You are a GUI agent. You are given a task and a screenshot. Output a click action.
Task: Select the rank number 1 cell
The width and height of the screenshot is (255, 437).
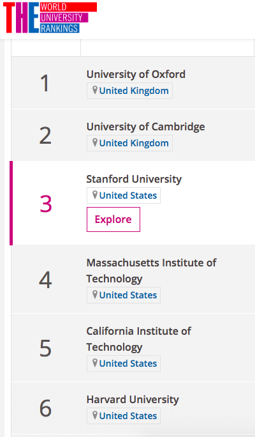pyautogui.click(x=46, y=83)
